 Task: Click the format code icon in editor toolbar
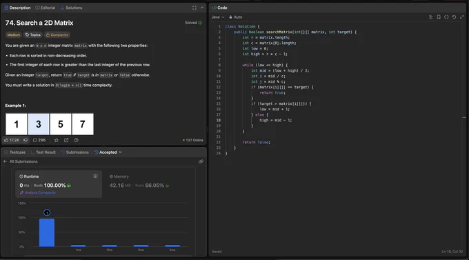tap(430, 17)
